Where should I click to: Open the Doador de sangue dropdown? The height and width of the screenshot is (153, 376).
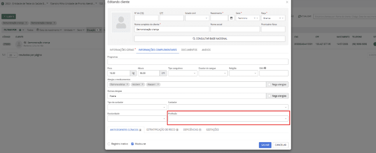click(213, 73)
